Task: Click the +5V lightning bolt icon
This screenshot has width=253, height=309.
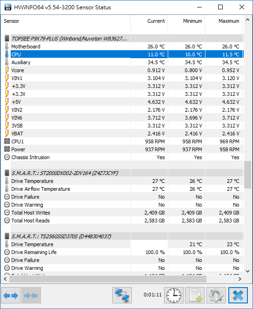Action: 7,102
